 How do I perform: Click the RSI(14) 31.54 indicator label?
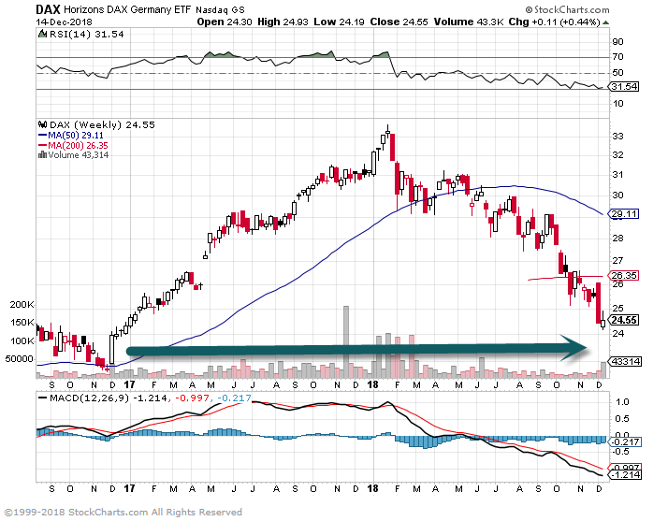[87, 34]
